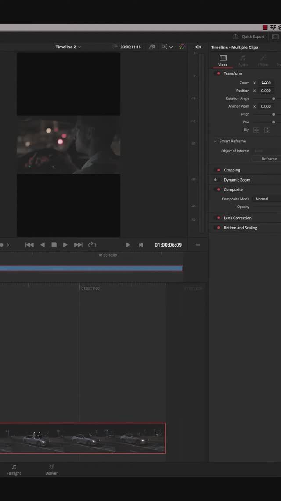Toggle the Retime and Scaling switch

pyautogui.click(x=217, y=228)
